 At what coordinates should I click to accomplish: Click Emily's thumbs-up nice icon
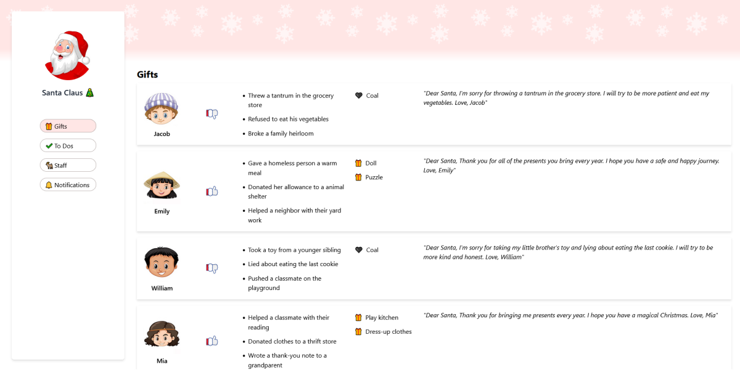tap(212, 192)
